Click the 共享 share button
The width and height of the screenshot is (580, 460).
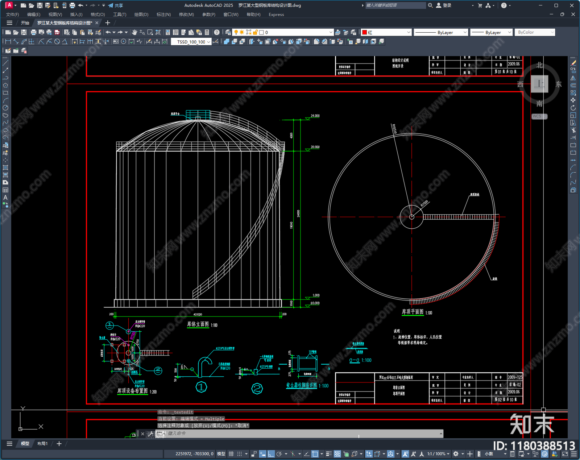click(x=116, y=5)
